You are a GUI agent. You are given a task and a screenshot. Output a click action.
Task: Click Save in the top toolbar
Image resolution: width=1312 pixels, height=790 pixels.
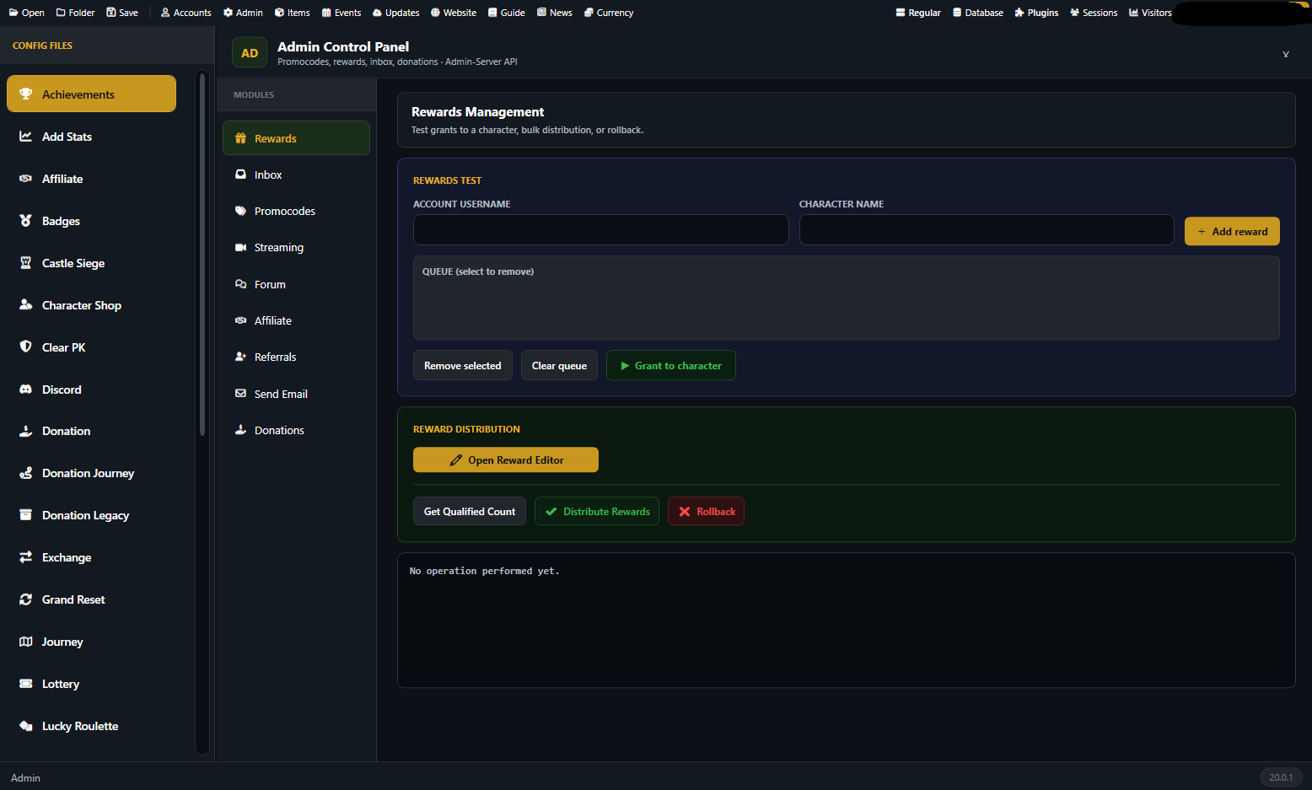(x=122, y=13)
